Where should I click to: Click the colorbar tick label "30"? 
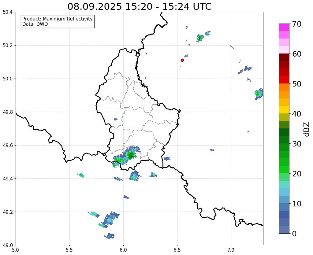(297, 144)
